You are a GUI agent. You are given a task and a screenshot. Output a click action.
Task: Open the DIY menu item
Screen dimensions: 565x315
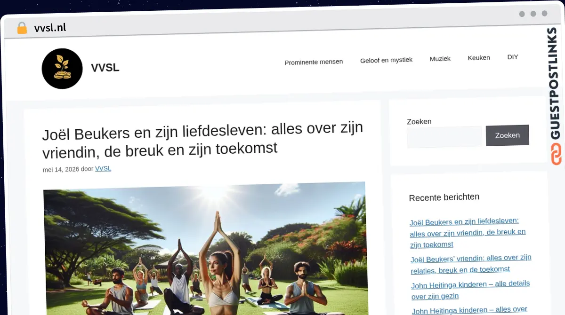[513, 57]
